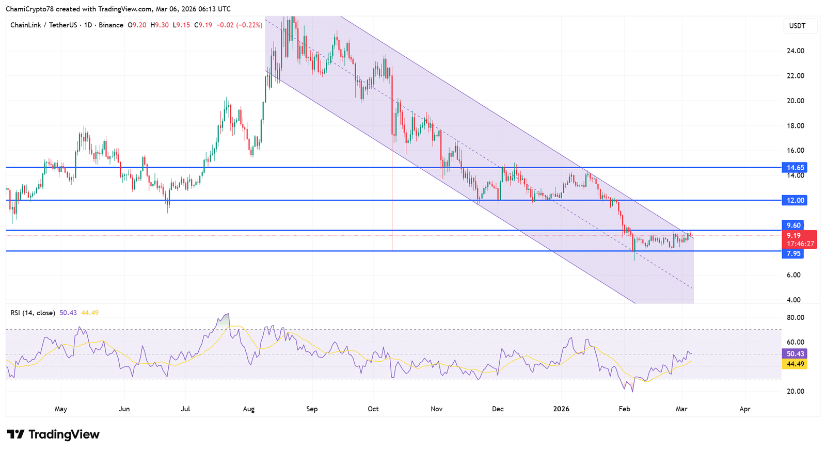
Task: Click the Aug label on the time axis
Action: click(x=249, y=409)
